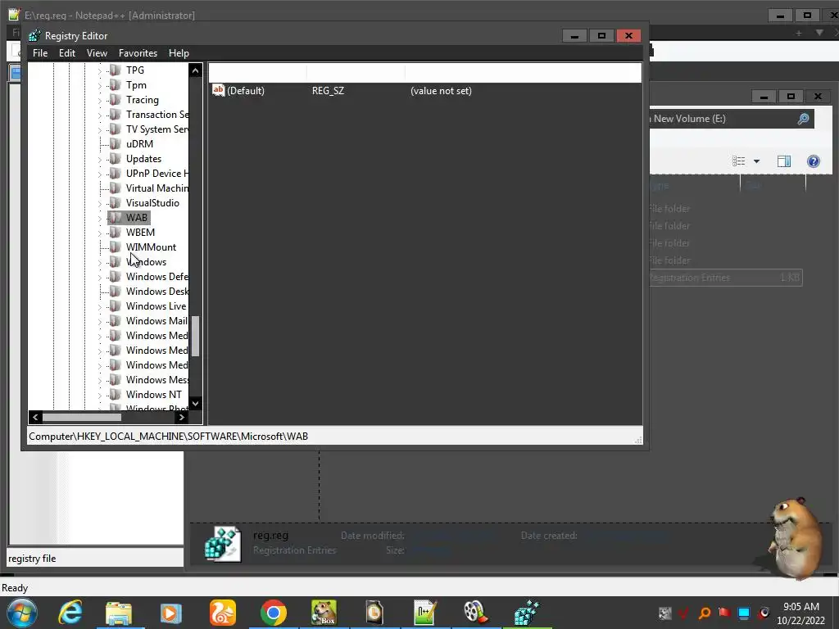Click the Explorer window search magnifier icon
839x629 pixels.
803,119
